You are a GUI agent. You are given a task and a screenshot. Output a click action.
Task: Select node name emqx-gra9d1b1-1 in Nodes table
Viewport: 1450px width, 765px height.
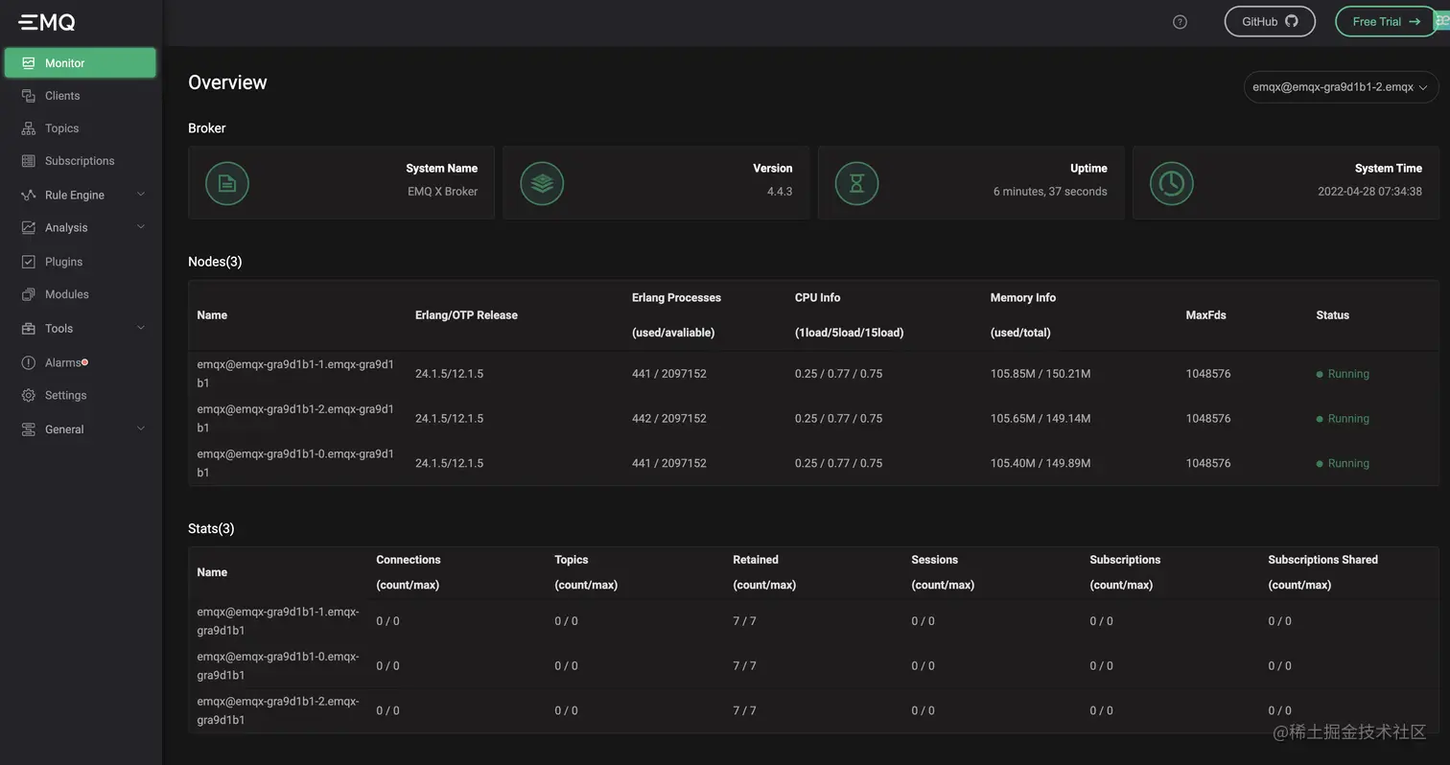click(x=295, y=374)
